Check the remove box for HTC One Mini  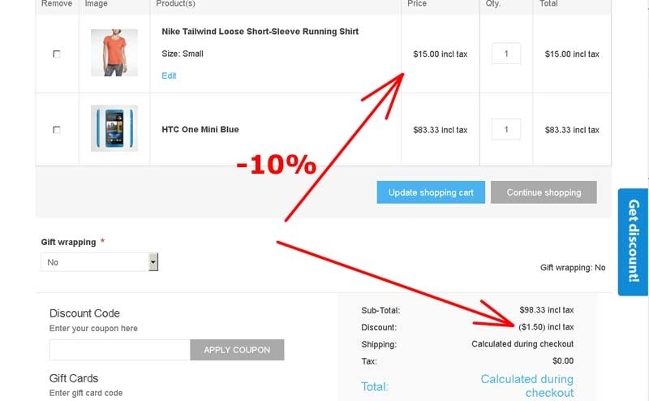[56, 130]
